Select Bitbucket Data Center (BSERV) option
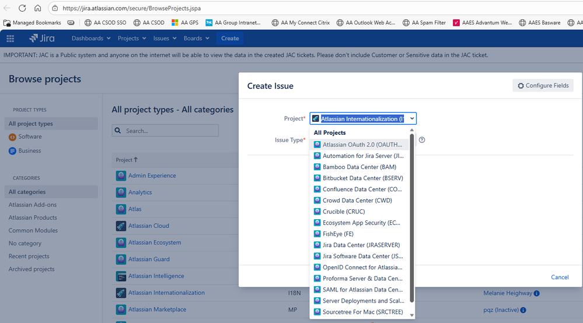The width and height of the screenshot is (583, 323). [x=359, y=178]
